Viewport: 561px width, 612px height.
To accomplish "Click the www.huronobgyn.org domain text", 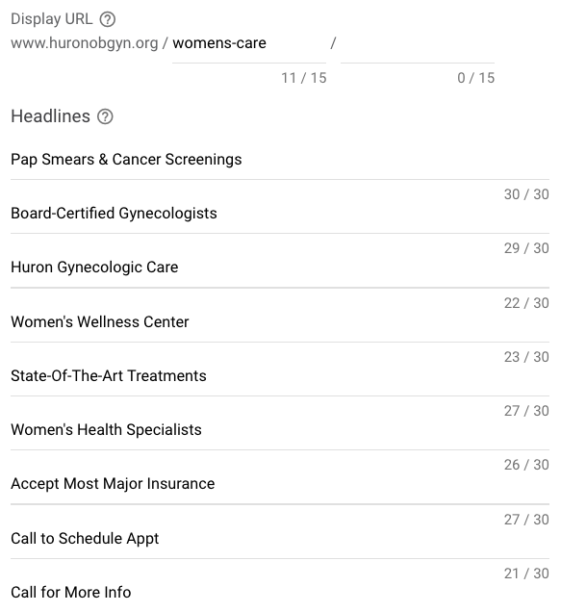I will tap(85, 43).
